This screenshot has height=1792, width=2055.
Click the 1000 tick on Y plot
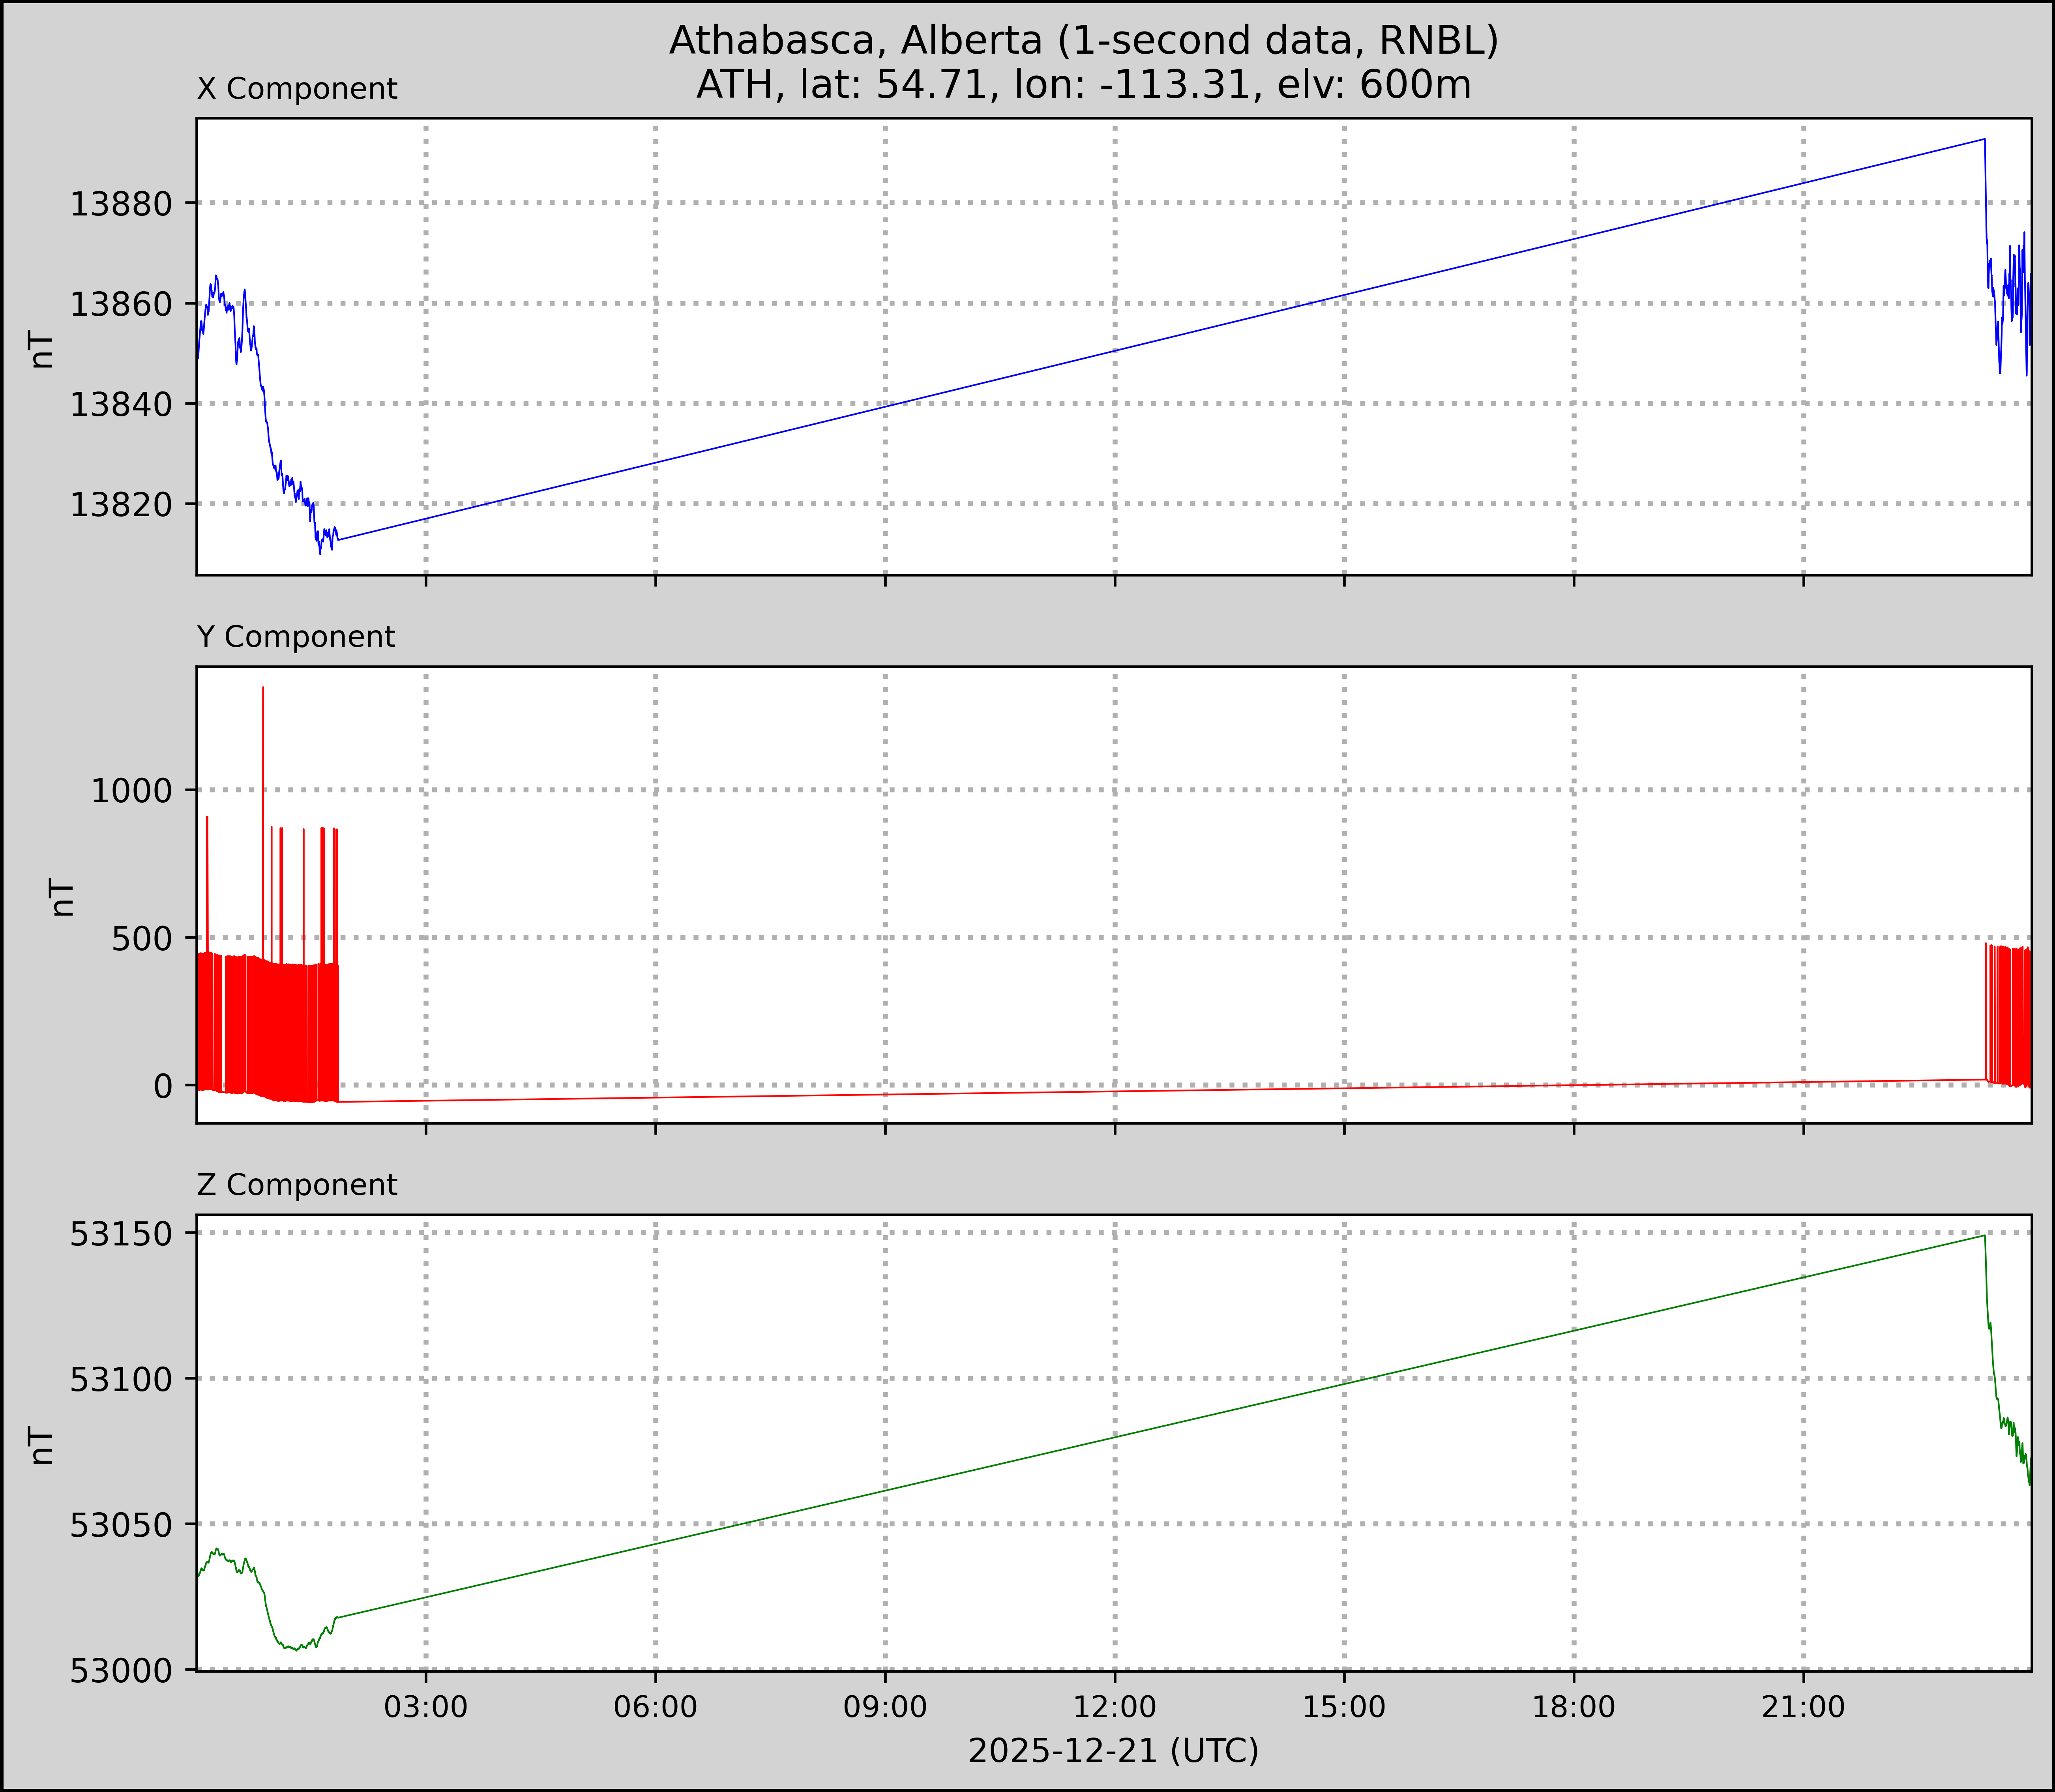132,791
